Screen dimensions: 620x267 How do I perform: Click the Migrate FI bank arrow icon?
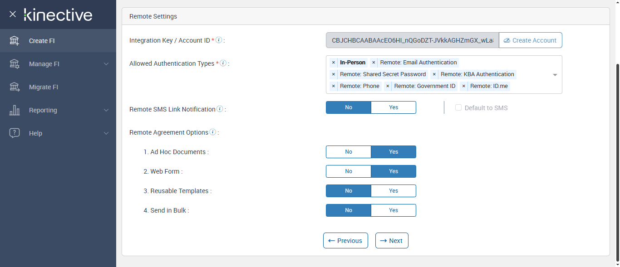point(15,87)
